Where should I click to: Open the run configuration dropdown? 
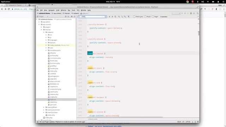click(176, 13)
